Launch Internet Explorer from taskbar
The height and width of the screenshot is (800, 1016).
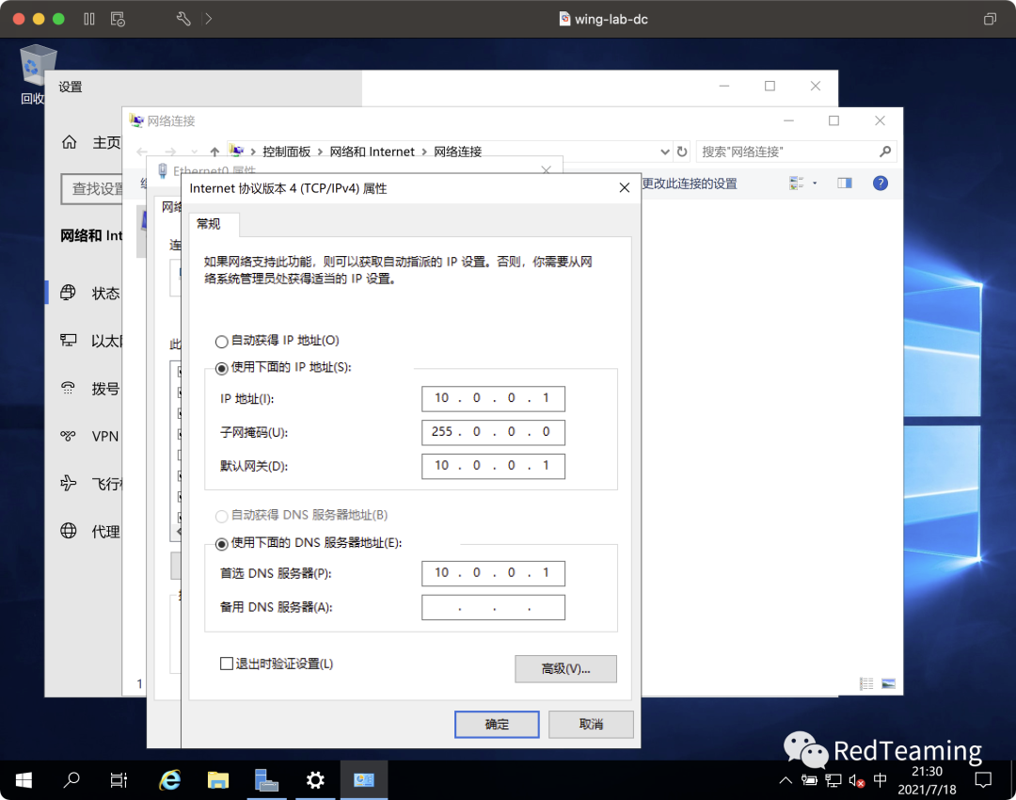[x=169, y=780]
